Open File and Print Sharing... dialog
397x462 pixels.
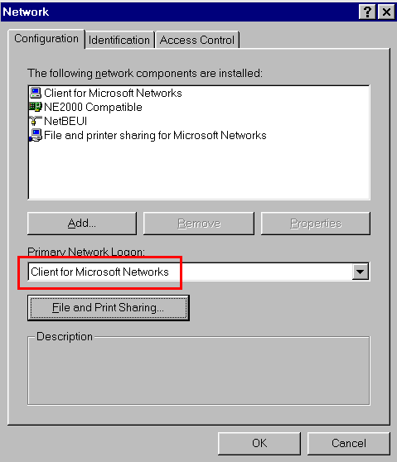(x=109, y=308)
